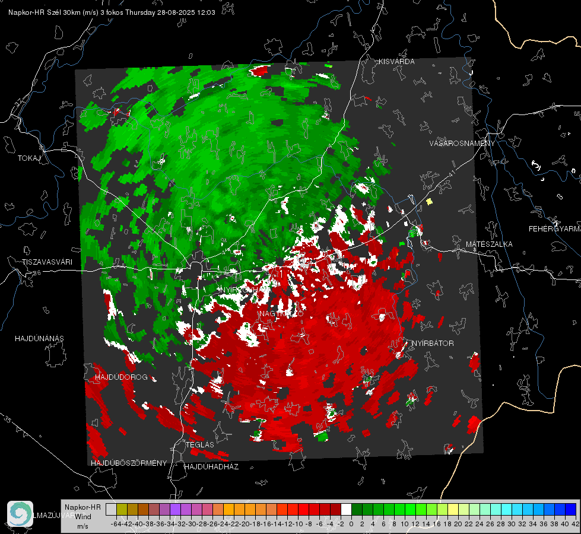Image resolution: width=581 pixels, height=534 pixels.
Task: Pick the purple swatch between -34 and -32
Action: pyautogui.click(x=175, y=510)
